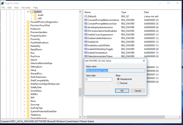Click the EnableInstallerDetection DWORD icon
The image size is (183, 125).
(85, 38)
